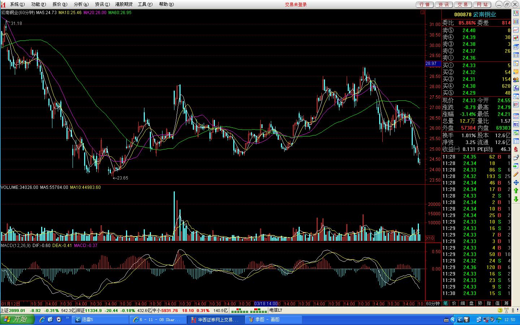Click the RSI indicator sidebar icon

516,124
